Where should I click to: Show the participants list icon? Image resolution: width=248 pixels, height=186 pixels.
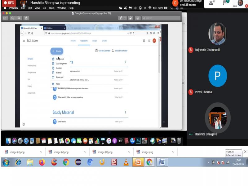(x=212, y=3)
